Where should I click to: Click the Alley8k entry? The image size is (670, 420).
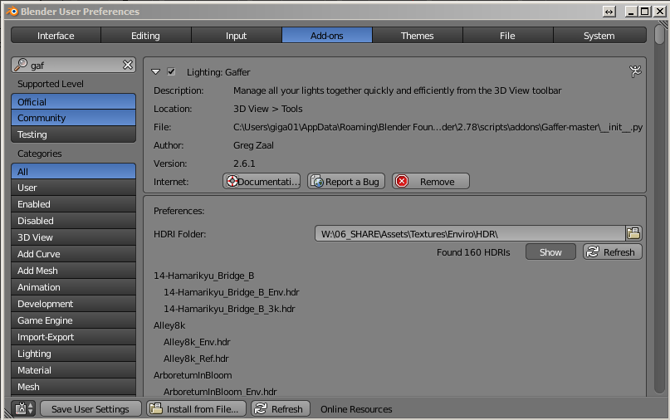(x=169, y=325)
